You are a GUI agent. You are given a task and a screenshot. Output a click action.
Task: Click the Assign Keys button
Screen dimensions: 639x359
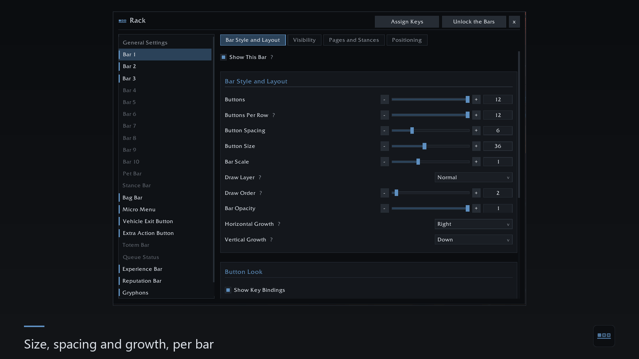(x=407, y=21)
